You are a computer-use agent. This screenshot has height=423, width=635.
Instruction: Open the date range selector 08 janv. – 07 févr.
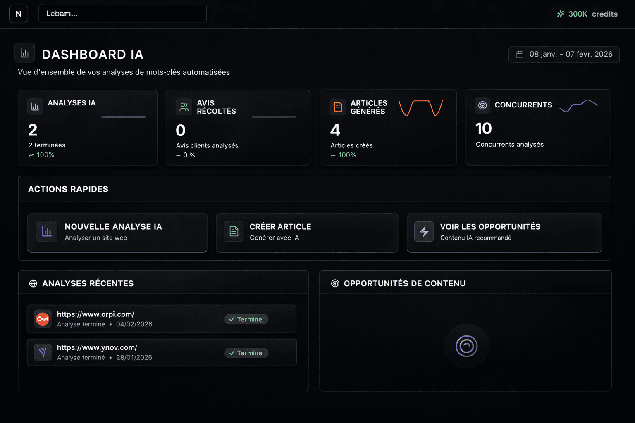coord(564,54)
